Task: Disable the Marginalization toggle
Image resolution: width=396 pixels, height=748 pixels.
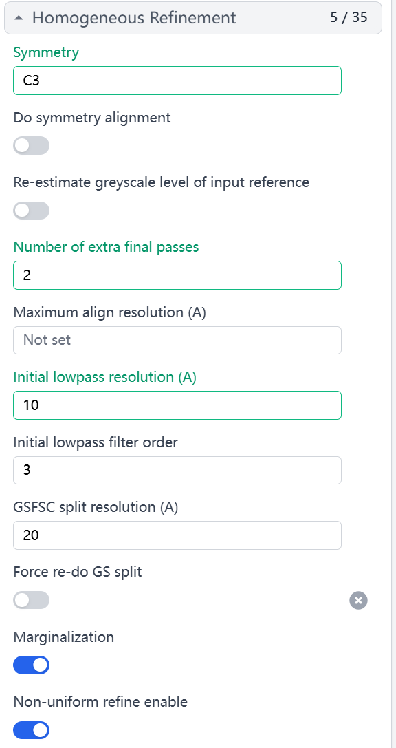Action: (32, 665)
